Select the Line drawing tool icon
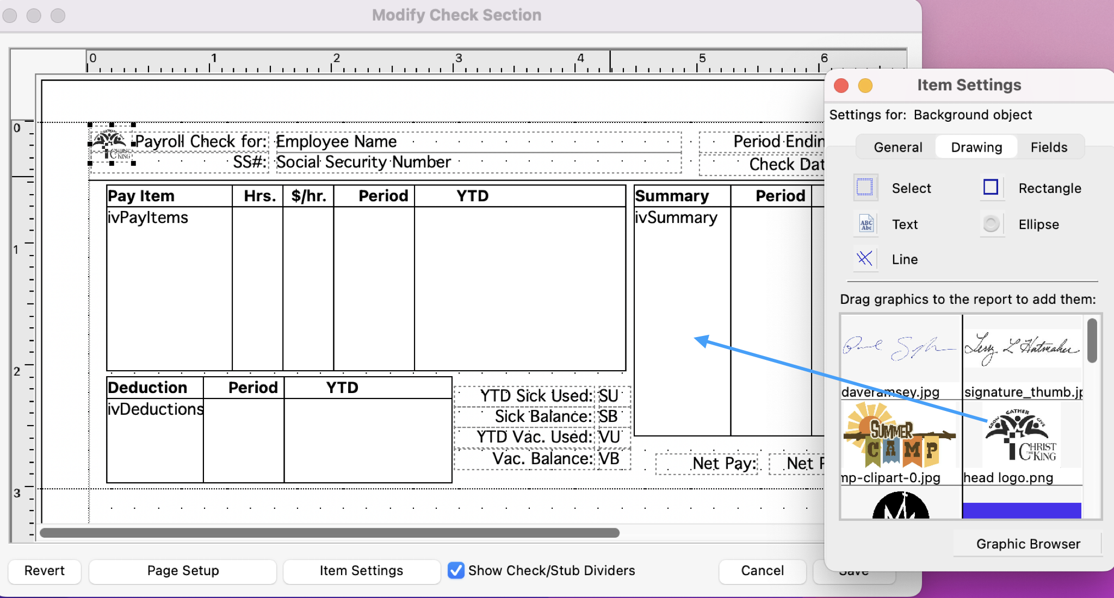1114x598 pixels. [865, 259]
